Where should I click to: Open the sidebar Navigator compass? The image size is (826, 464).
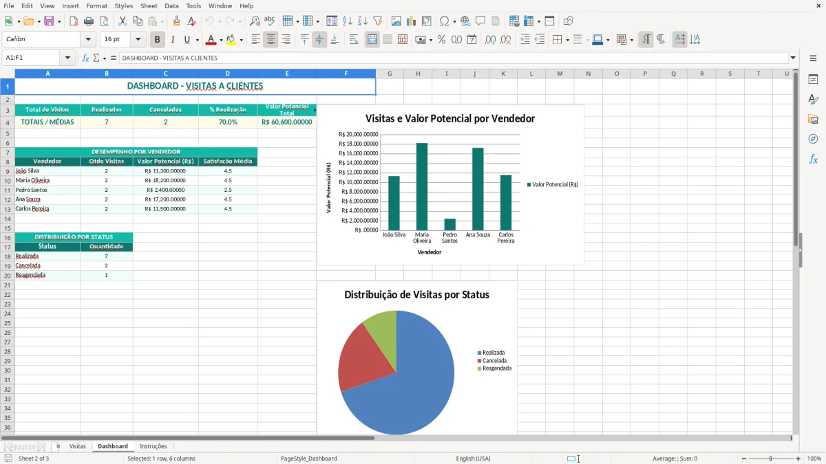(813, 139)
